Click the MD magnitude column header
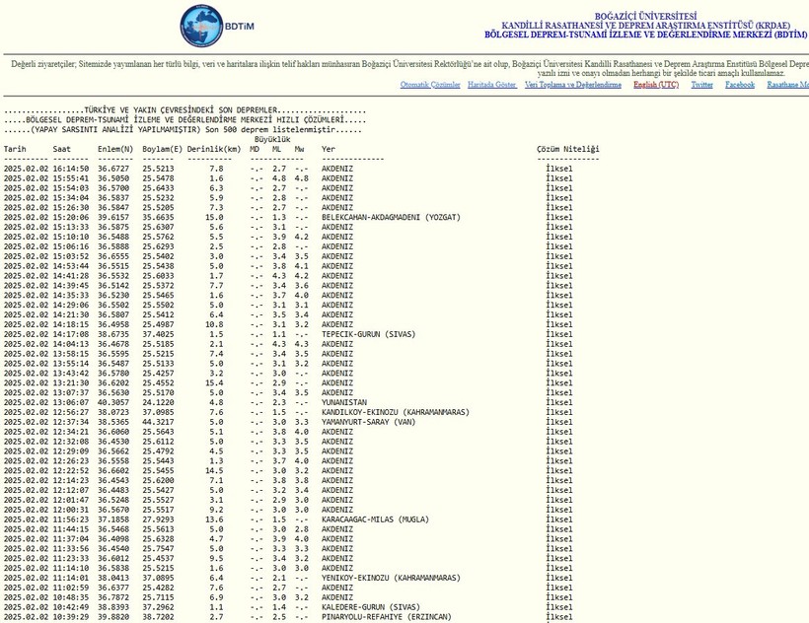This screenshot has height=623, width=809. [x=255, y=149]
